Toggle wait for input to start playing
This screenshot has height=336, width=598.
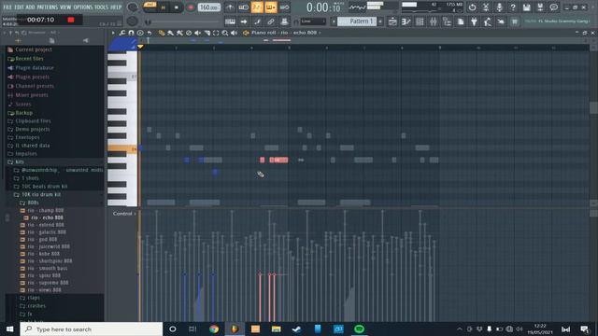tap(243, 7)
